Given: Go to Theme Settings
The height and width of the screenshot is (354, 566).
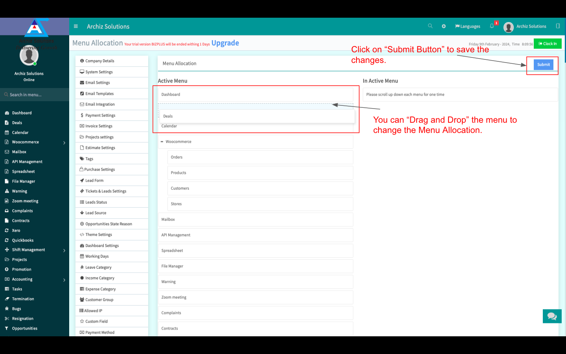Looking at the screenshot, I should (x=99, y=234).
